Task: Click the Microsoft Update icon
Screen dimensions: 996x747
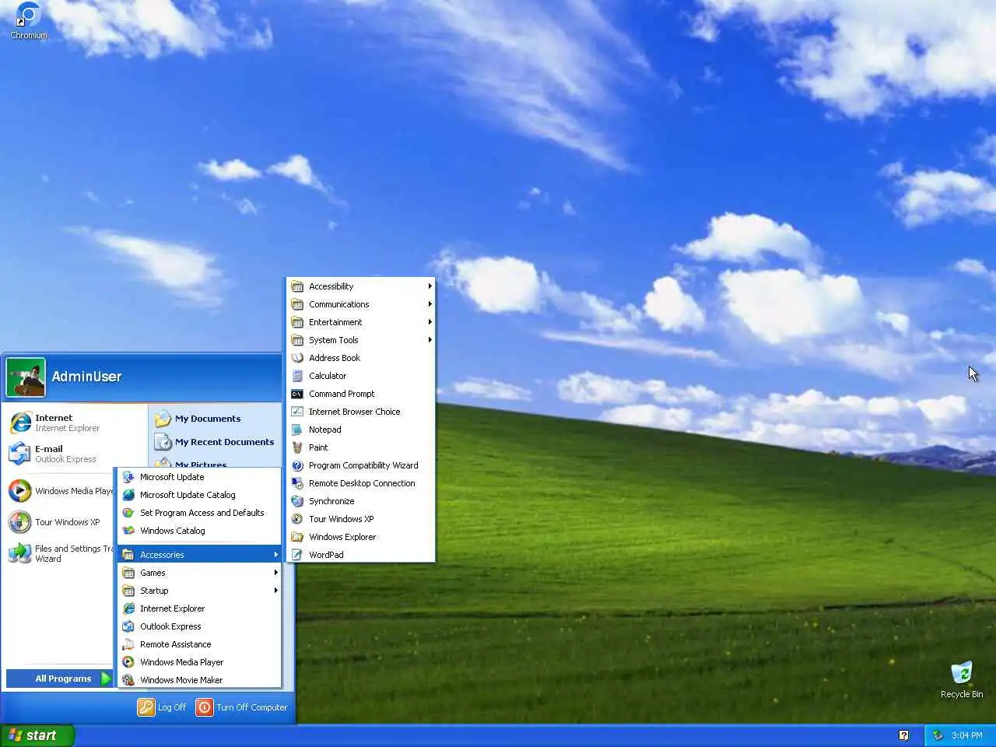Action: (x=128, y=477)
